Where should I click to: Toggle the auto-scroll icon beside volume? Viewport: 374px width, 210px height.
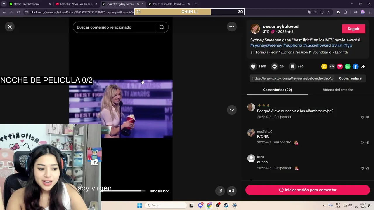coord(220,191)
